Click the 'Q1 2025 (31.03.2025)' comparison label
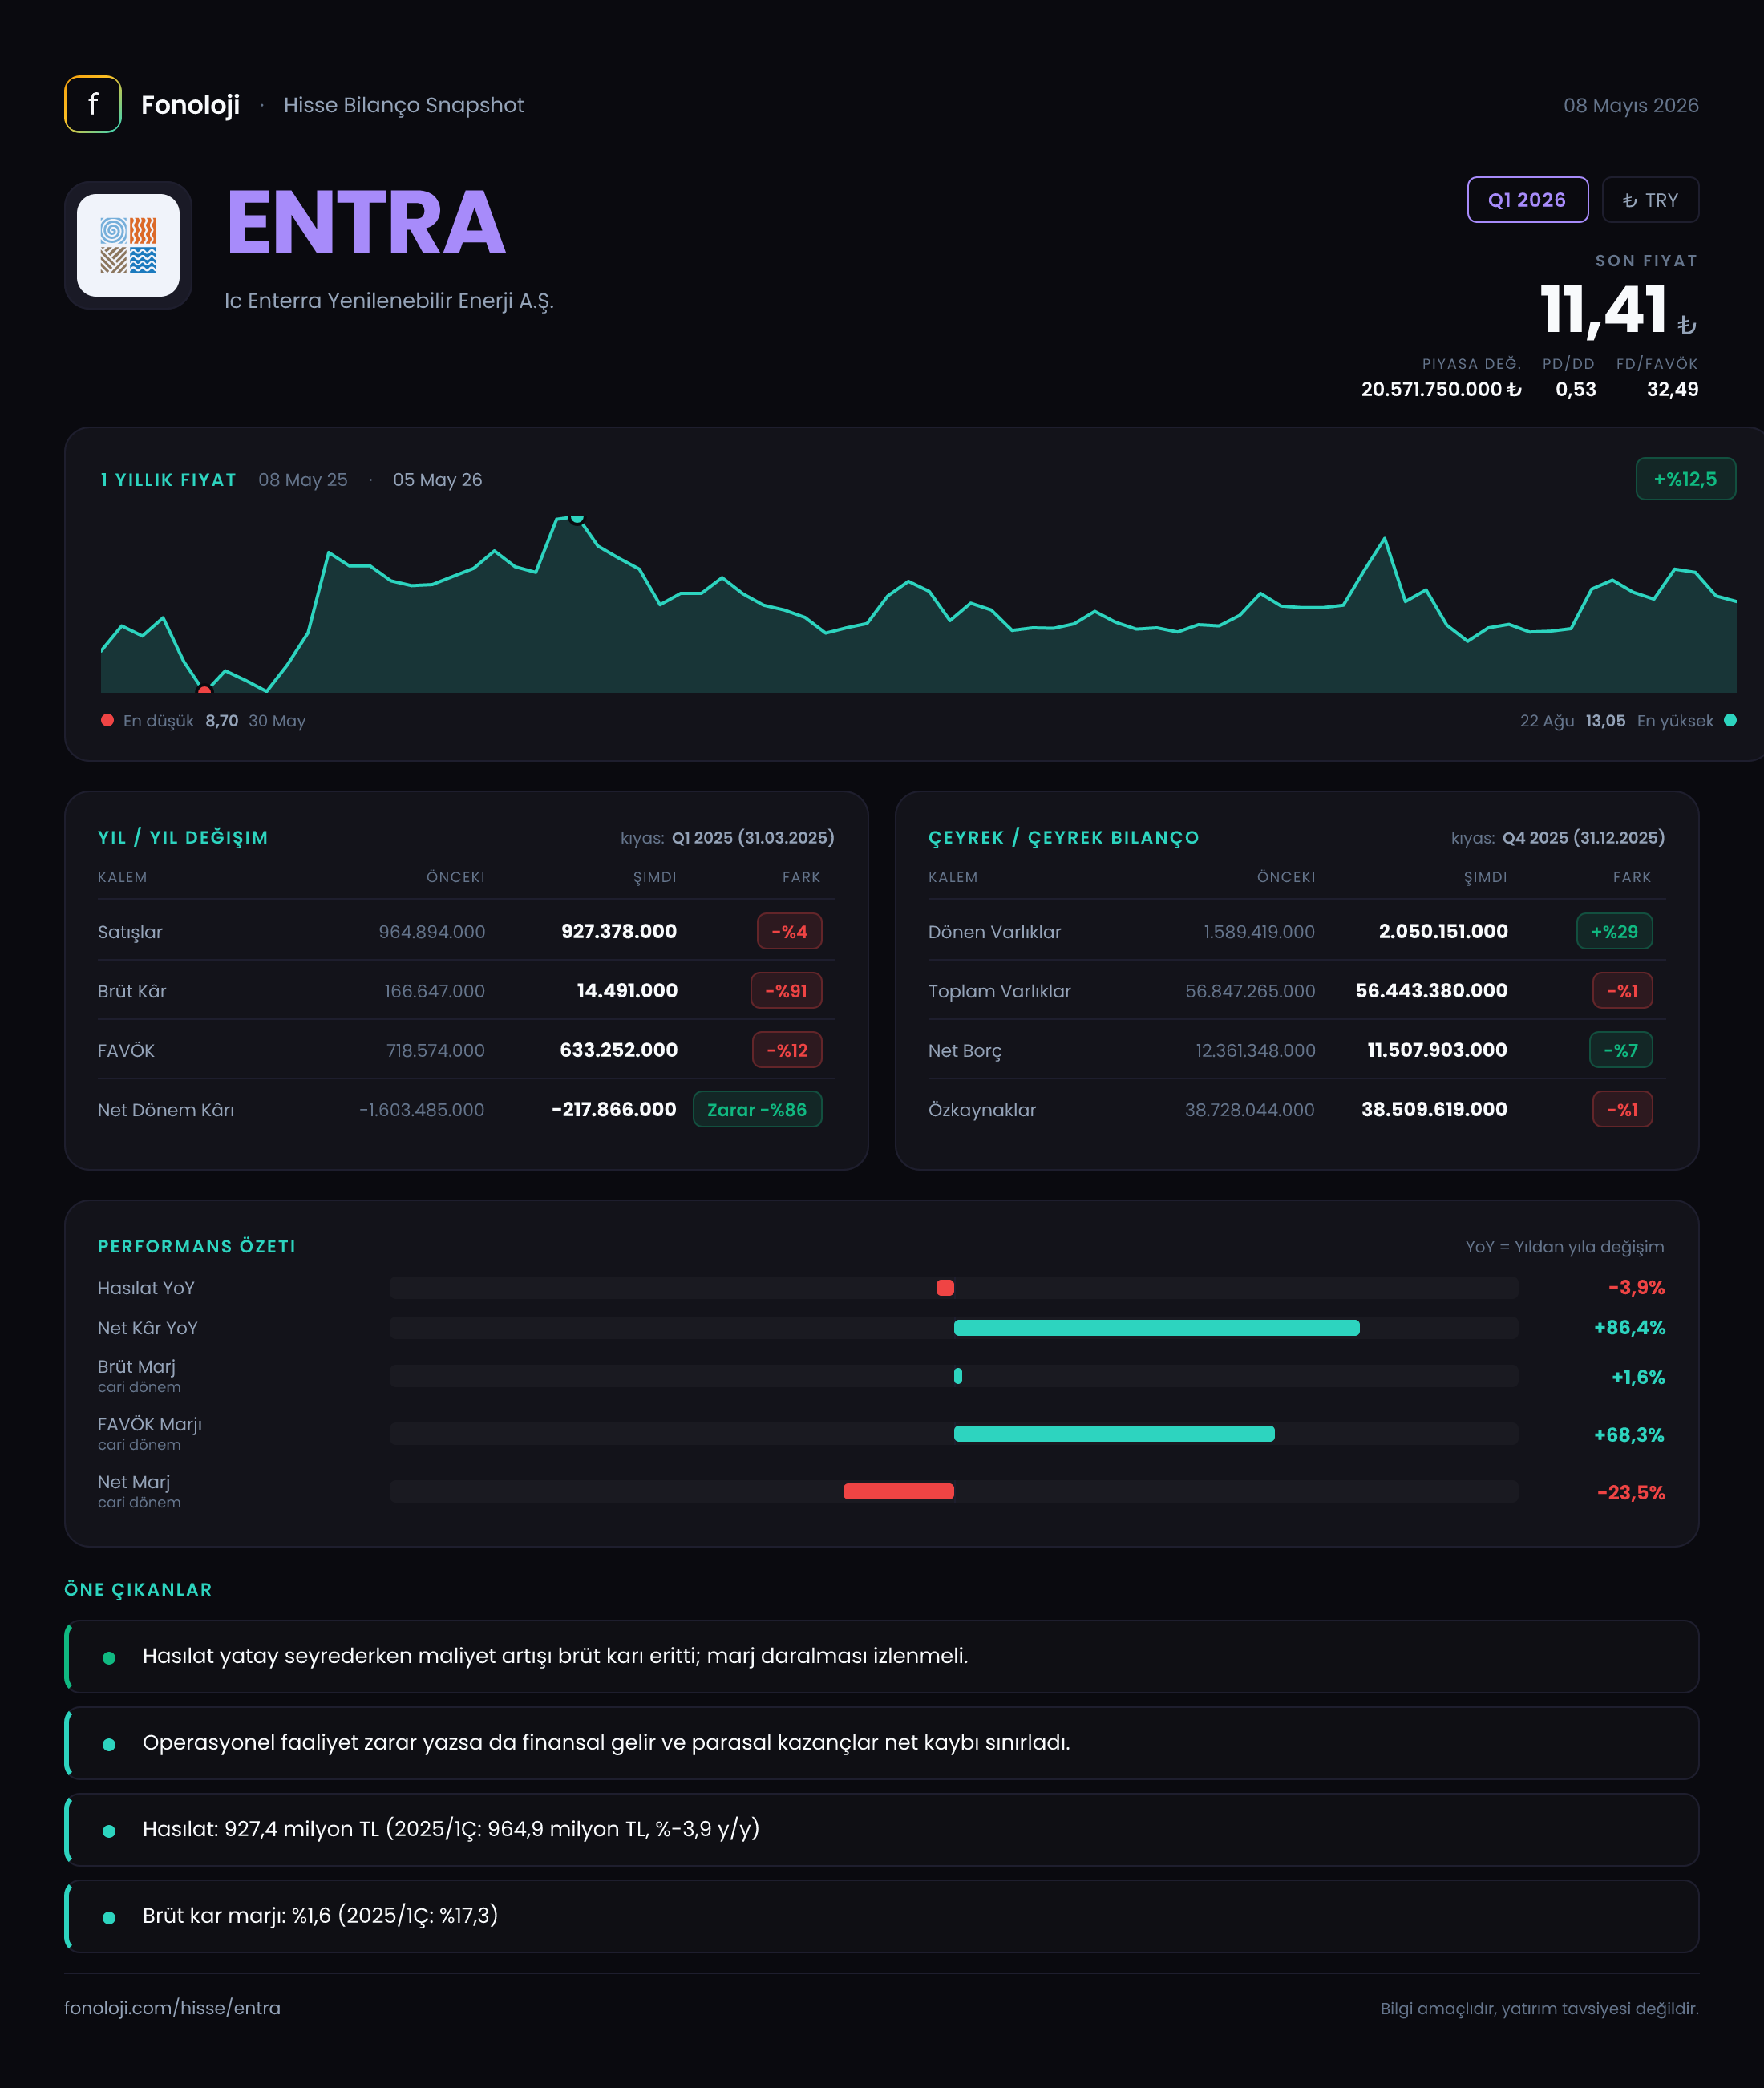This screenshot has width=1764, height=2088. [x=753, y=837]
